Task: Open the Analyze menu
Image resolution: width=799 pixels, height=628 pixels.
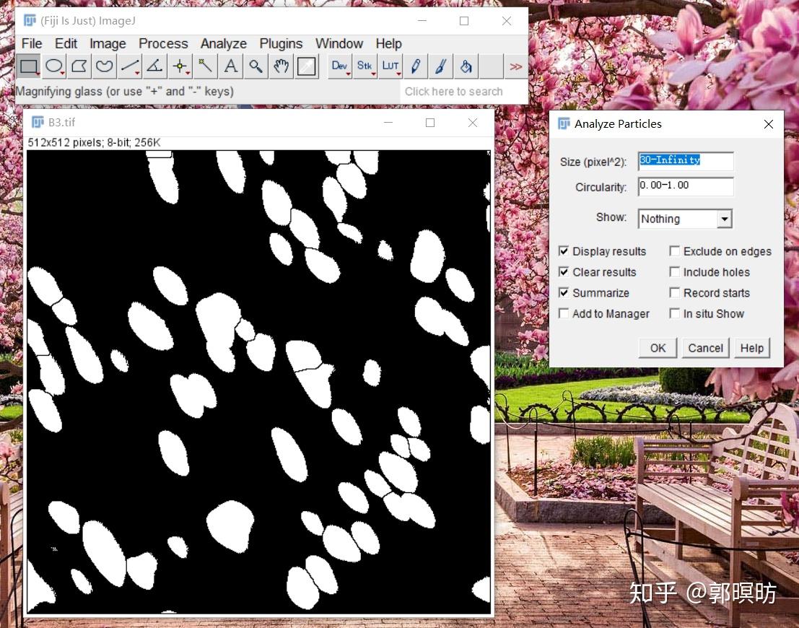Action: (x=223, y=43)
